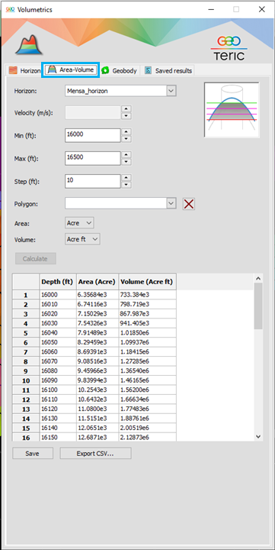Select row header 1 in table
This screenshot has width=275, height=550.
(x=26, y=295)
